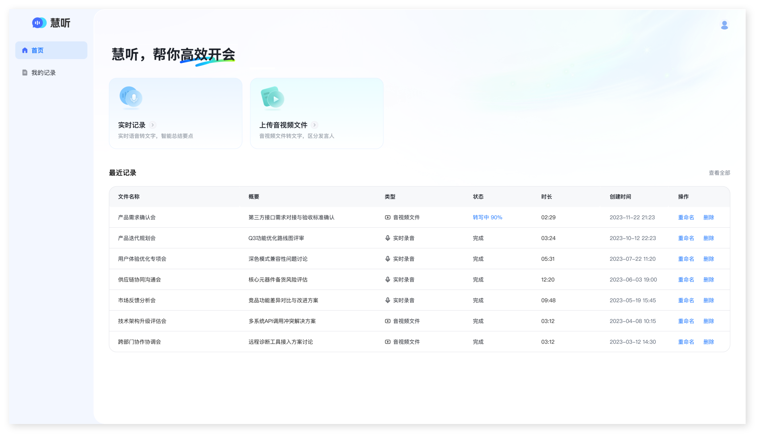The width and height of the screenshot is (759, 437).
Task: Delete the 技术架构升级评估会 record
Action: point(708,321)
